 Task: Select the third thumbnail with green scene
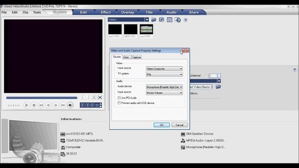tap(146, 29)
